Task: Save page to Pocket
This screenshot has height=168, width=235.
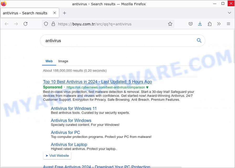Action: tap(190, 24)
